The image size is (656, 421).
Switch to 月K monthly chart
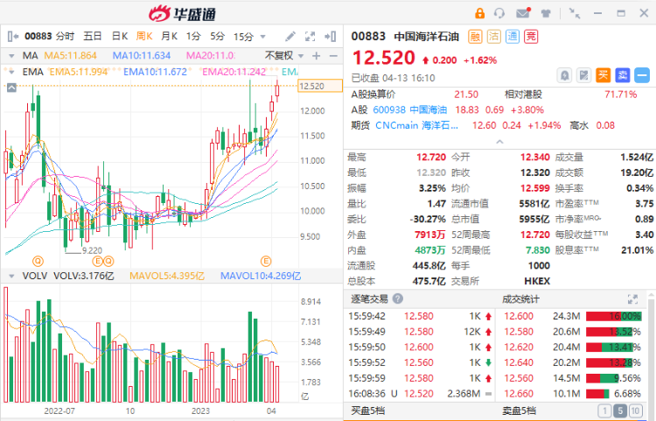(170, 37)
